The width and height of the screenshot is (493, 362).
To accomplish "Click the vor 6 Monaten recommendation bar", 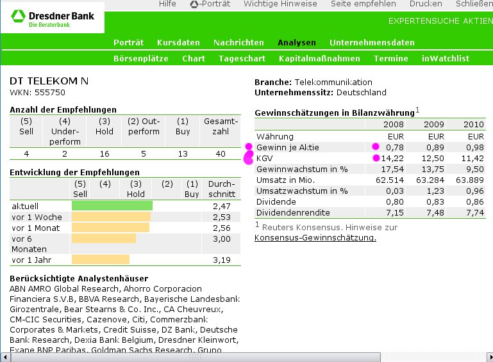I will pyautogui.click(x=104, y=239).
